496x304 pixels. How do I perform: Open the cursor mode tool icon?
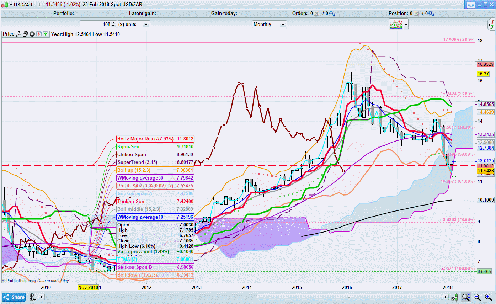(32, 297)
